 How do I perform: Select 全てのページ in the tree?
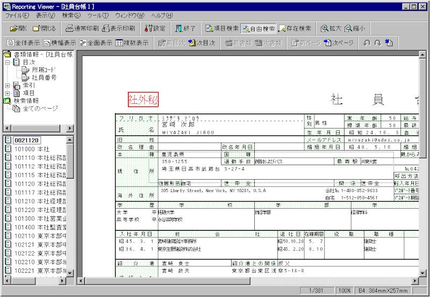click(x=40, y=109)
